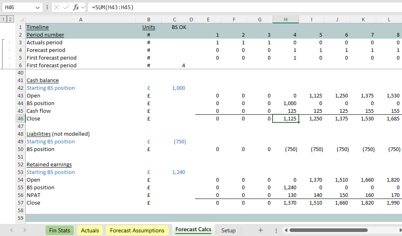Collapse rows using outline level 1 button
This screenshot has width=402, height=236.
click(3, 19)
